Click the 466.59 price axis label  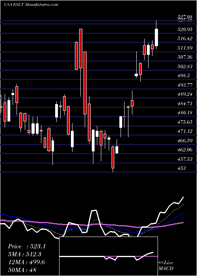(185, 140)
